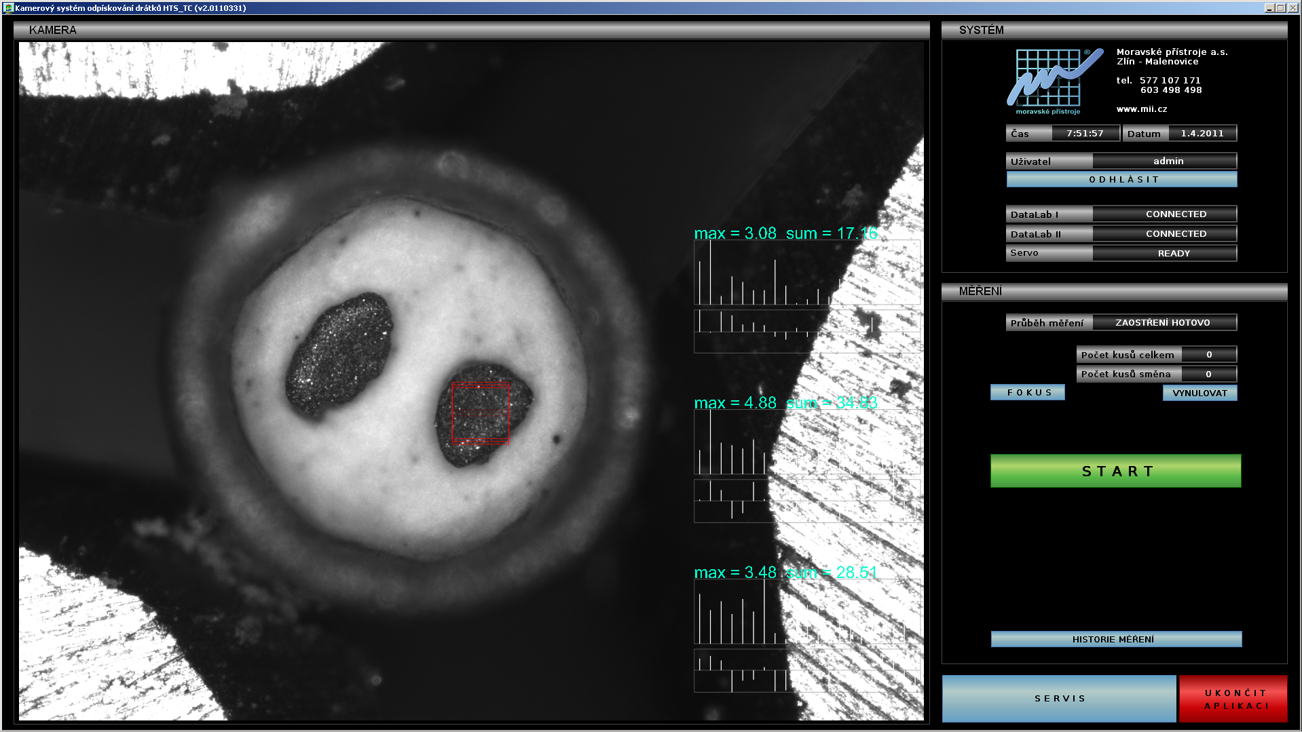Reset counters with the VYNULOVAT button
The image size is (1302, 732).
coord(1199,393)
